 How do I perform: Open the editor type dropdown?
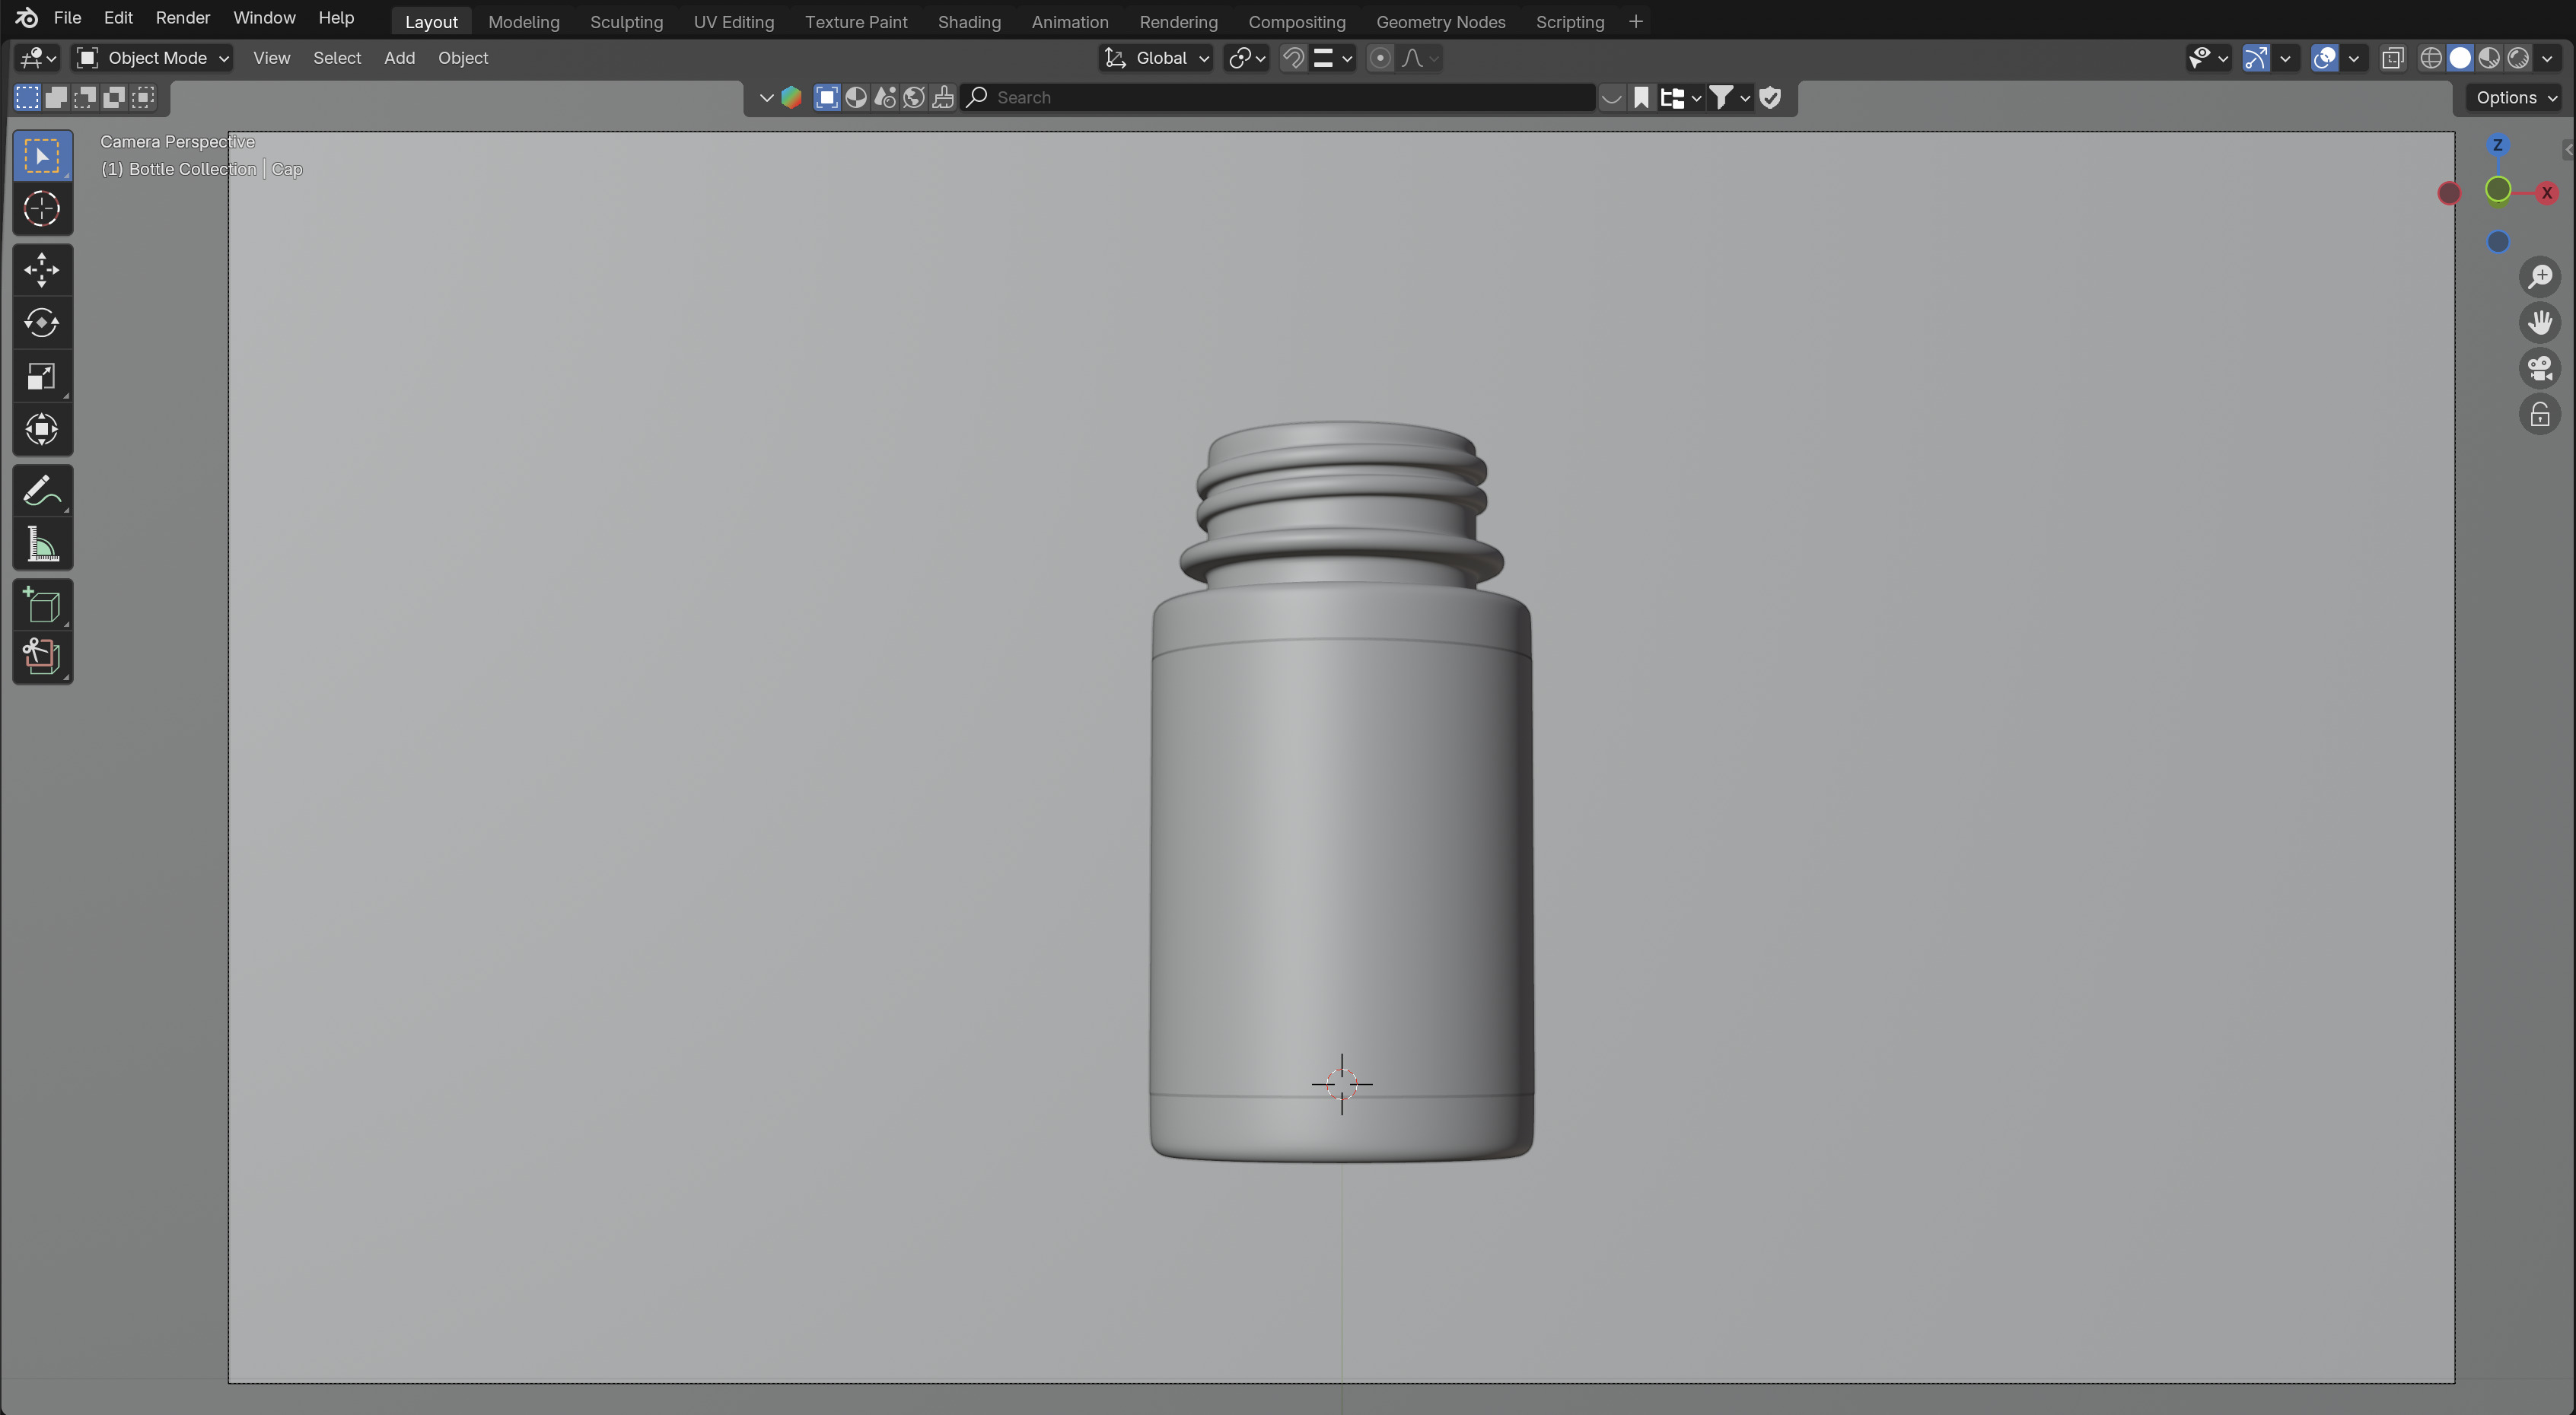pos(38,58)
